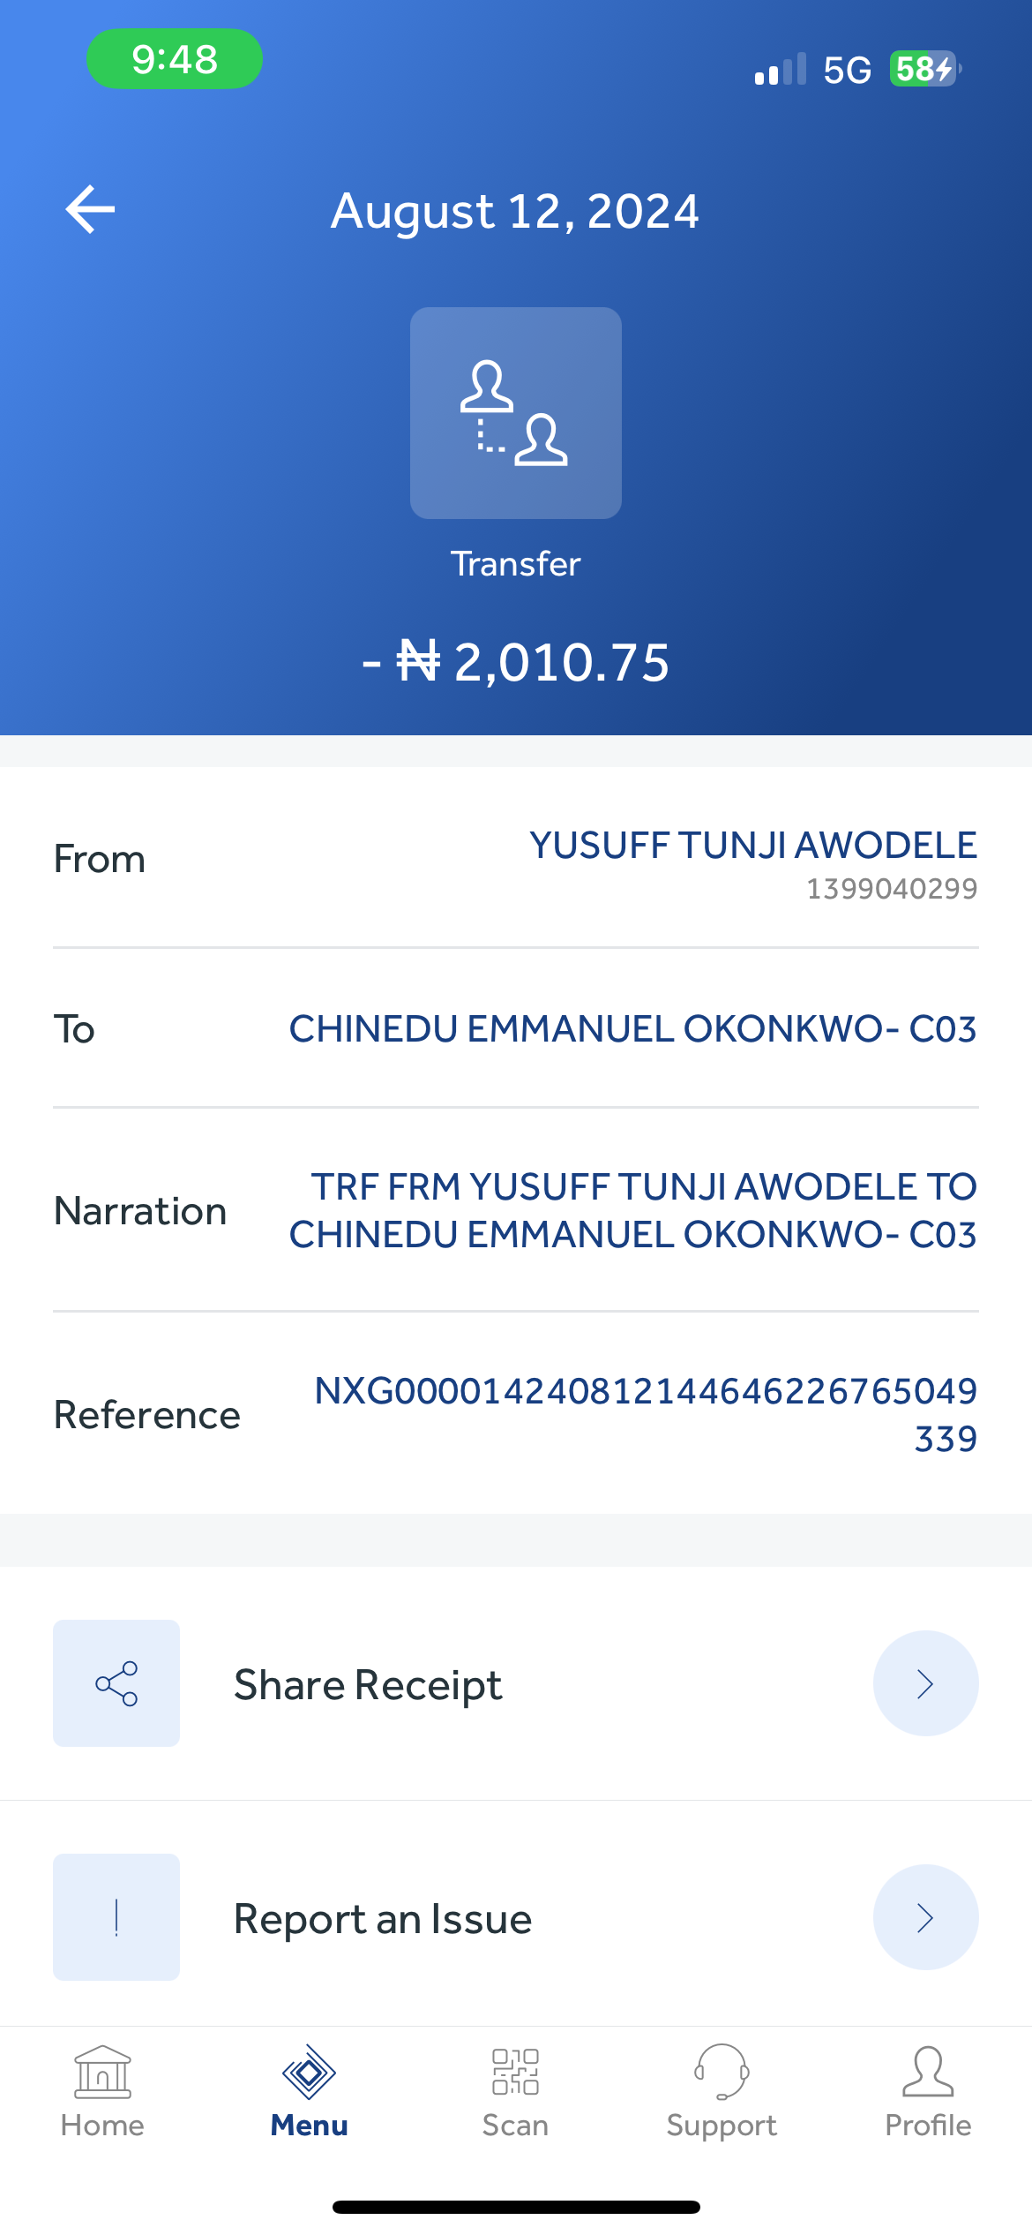
Task: Tap the transaction reference number
Action: pyautogui.click(x=646, y=1414)
